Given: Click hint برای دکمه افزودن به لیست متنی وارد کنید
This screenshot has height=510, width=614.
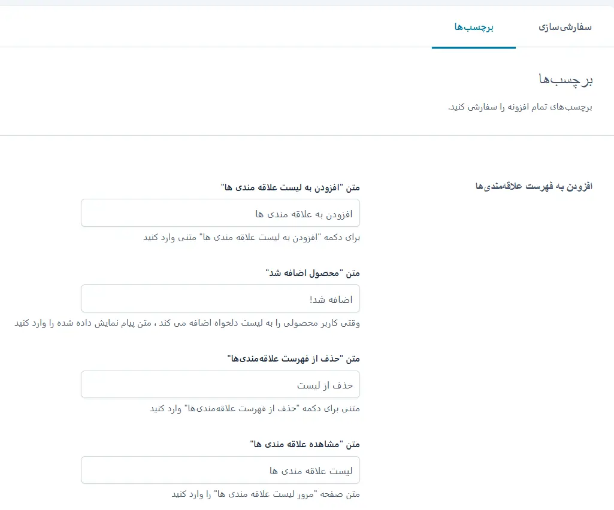Looking at the screenshot, I should 252,238.
